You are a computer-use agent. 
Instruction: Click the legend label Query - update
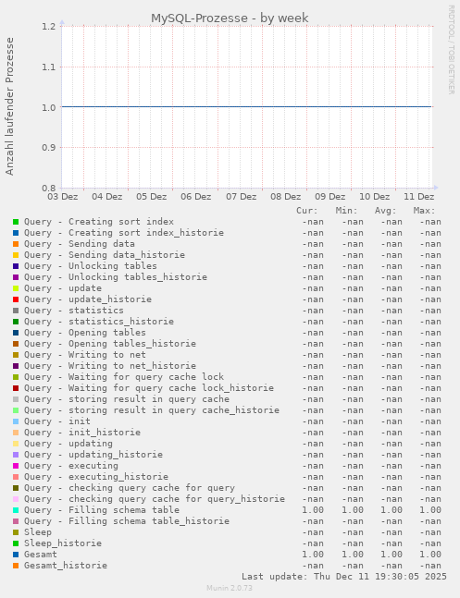pos(63,288)
